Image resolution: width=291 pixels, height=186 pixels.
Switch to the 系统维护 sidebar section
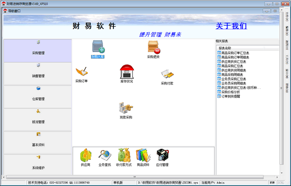(38, 165)
